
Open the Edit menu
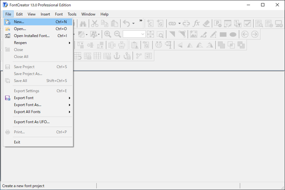19,14
